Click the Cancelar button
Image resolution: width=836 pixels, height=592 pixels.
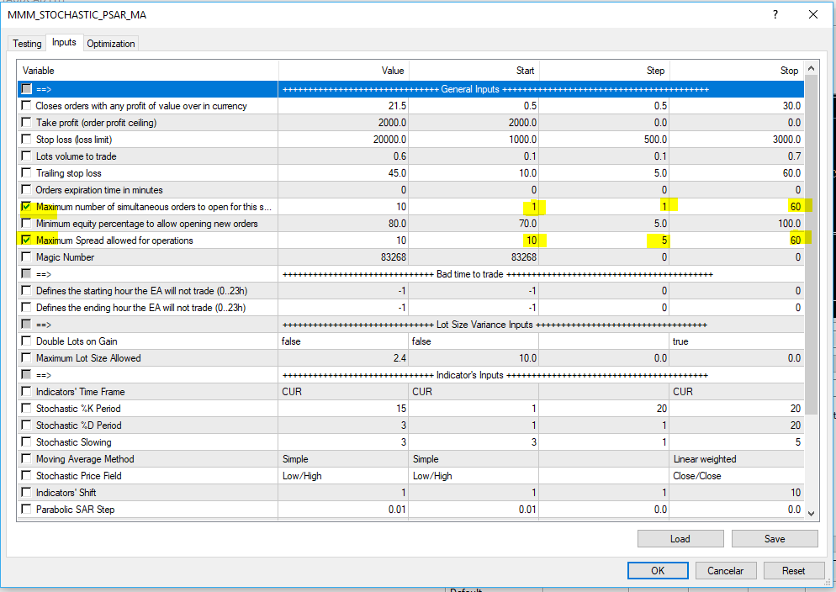725,570
